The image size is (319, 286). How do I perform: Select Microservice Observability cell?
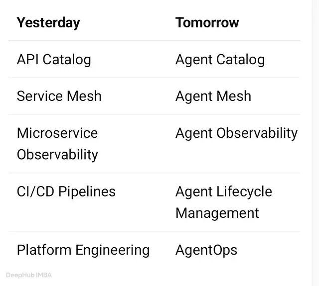click(x=57, y=144)
